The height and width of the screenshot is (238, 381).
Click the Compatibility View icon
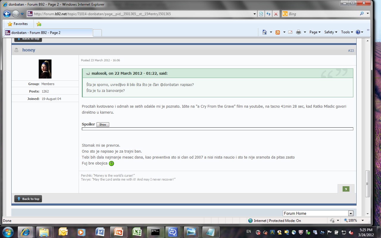(261, 14)
